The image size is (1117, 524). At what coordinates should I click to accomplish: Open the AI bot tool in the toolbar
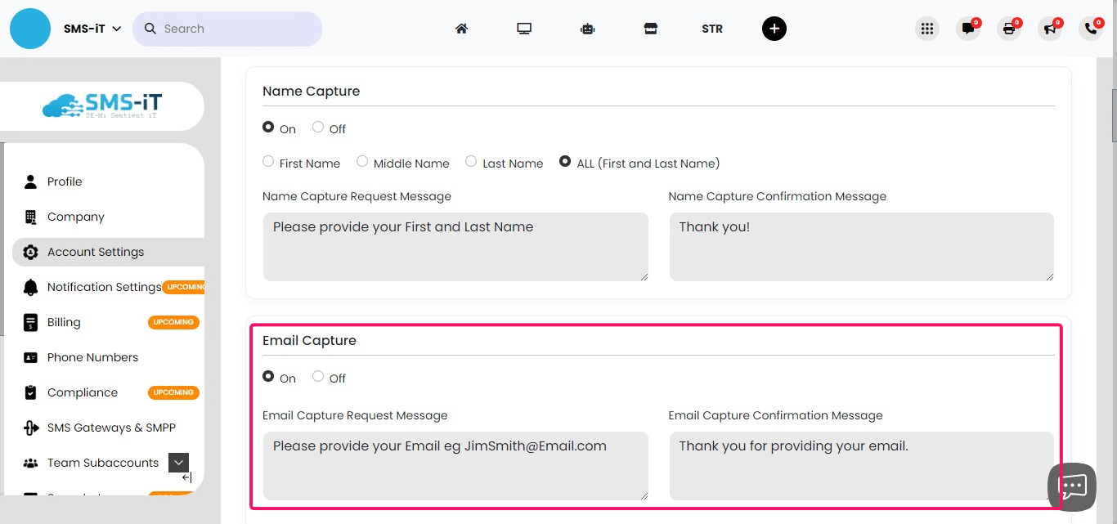tap(587, 28)
